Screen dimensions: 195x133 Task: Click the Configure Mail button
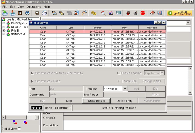pos(152,81)
